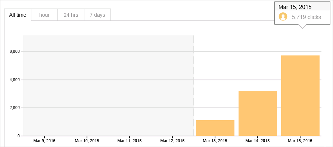Switch to the All time tab
Image resolution: width=333 pixels, height=147 pixels.
[18, 15]
